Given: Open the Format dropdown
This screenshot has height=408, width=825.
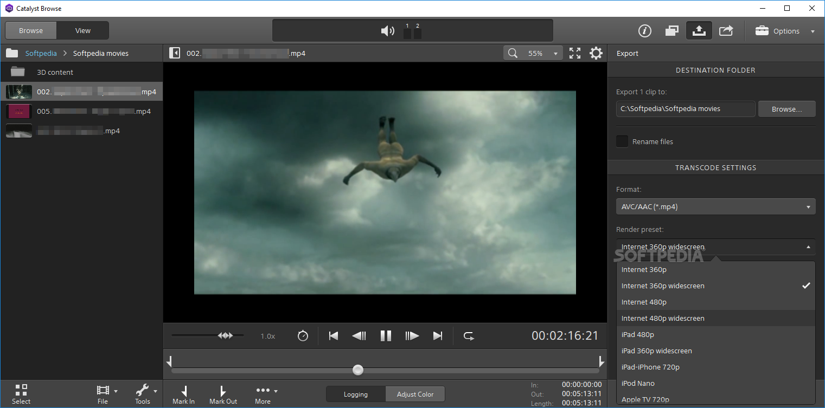Looking at the screenshot, I should click(x=715, y=206).
